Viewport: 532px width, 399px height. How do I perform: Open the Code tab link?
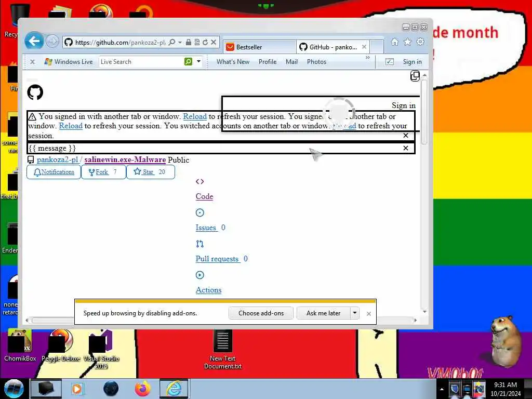pos(204,196)
